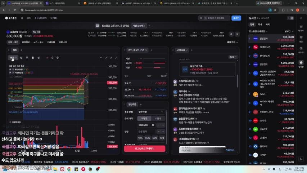Click the Toss Securities logo
Image resolution: width=307 pixels, height=173 pixels.
coord(11,18)
